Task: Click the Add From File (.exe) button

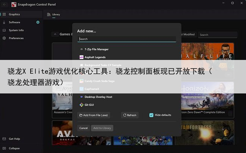Action: [x=94, y=115]
